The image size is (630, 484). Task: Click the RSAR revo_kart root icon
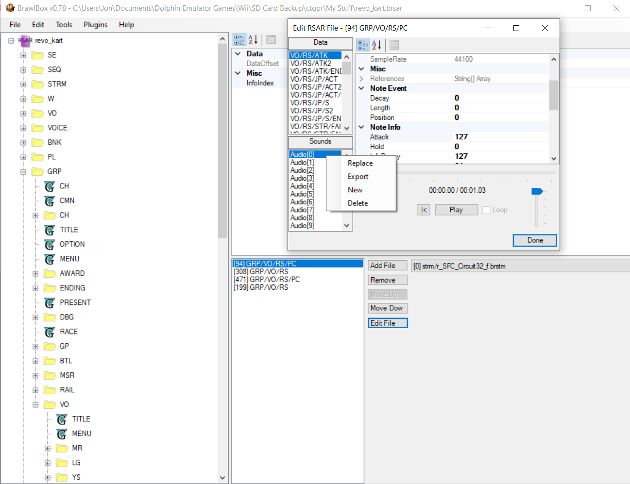tap(25, 40)
